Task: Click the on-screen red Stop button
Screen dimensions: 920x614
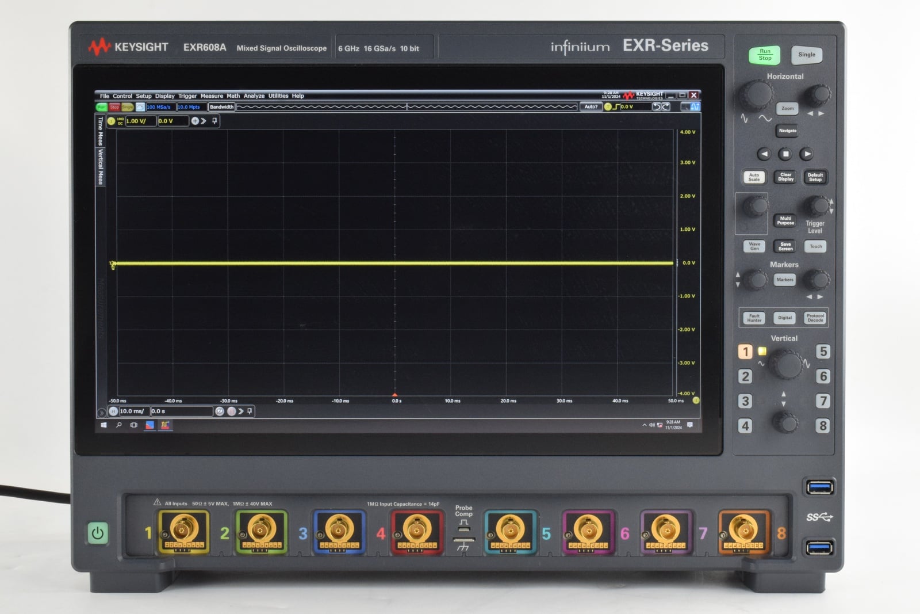Action: pyautogui.click(x=114, y=107)
